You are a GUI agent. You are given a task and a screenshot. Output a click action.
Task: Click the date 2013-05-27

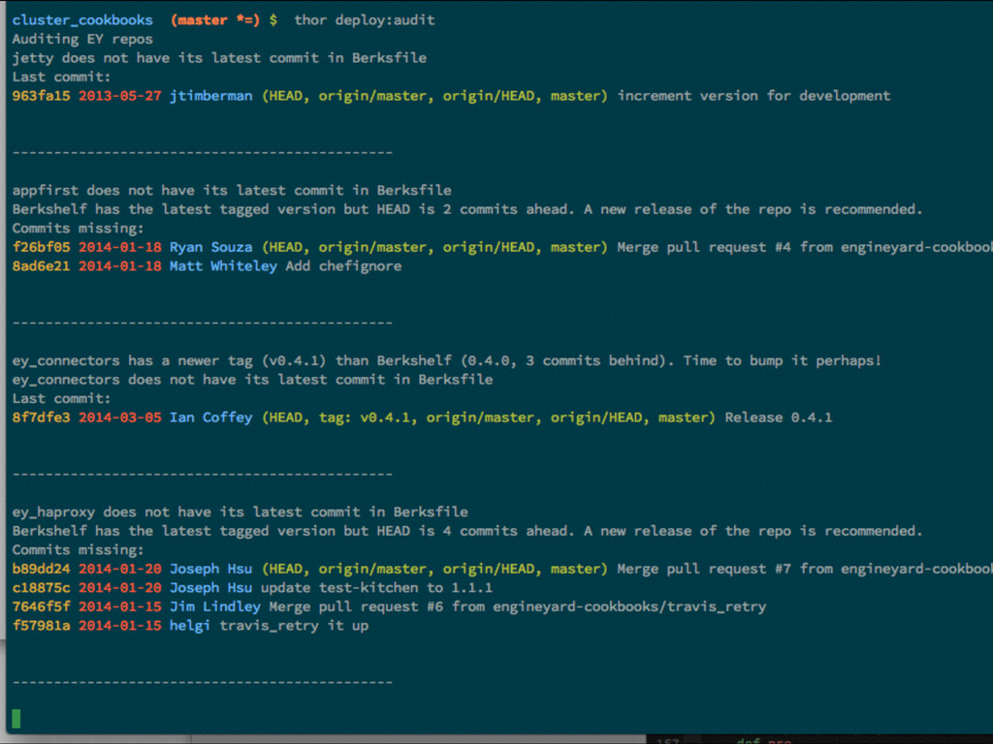pos(119,96)
